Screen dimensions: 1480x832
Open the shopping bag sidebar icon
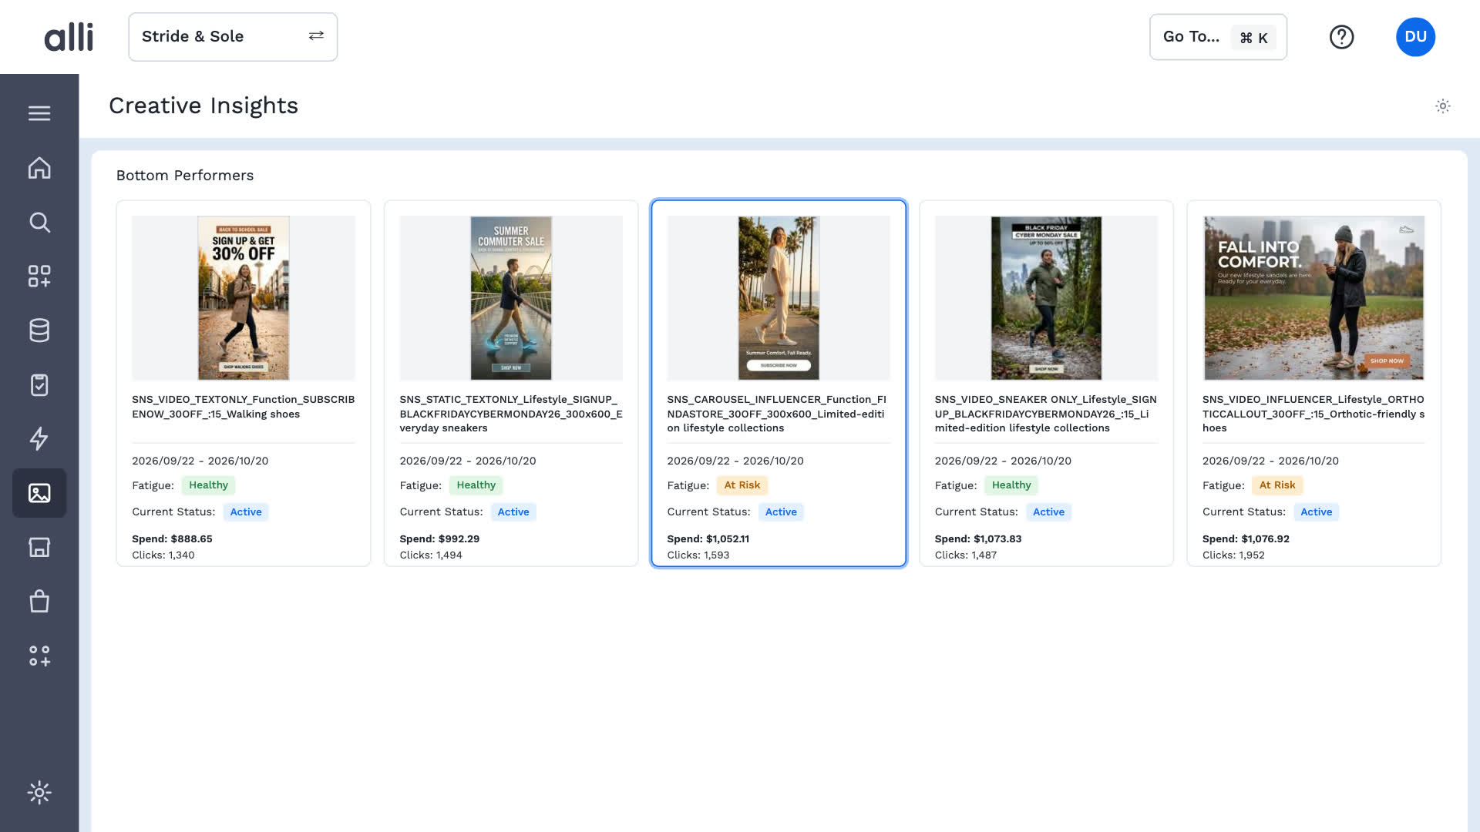[x=39, y=601]
